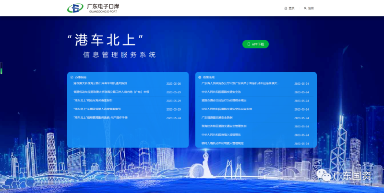Click the date 2023-05-08

click(x=174, y=83)
